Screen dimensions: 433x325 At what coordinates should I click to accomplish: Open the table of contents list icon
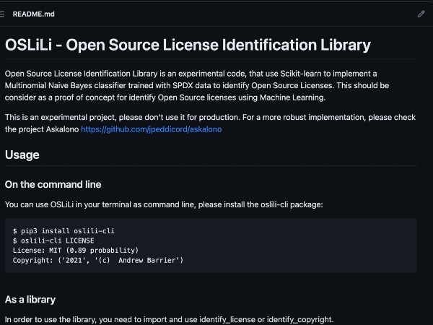[2, 14]
